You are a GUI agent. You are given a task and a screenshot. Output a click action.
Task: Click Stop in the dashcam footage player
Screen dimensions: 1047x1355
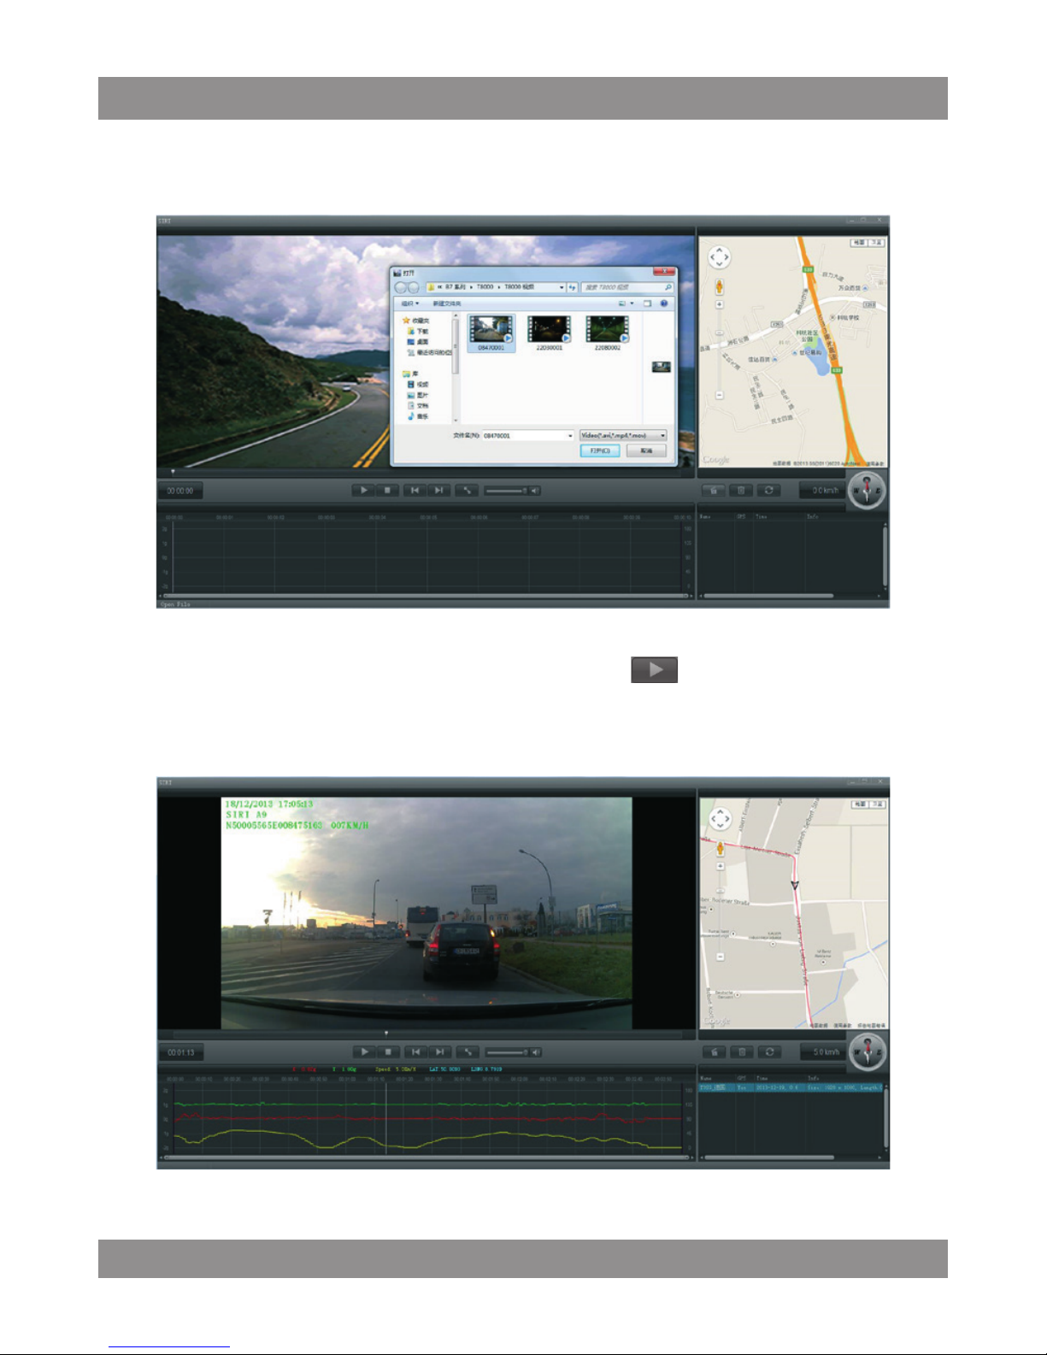point(388,1052)
